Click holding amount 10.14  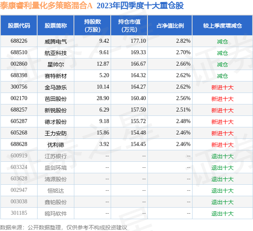[x=103, y=87]
